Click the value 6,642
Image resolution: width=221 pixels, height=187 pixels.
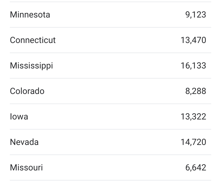pos(196,168)
